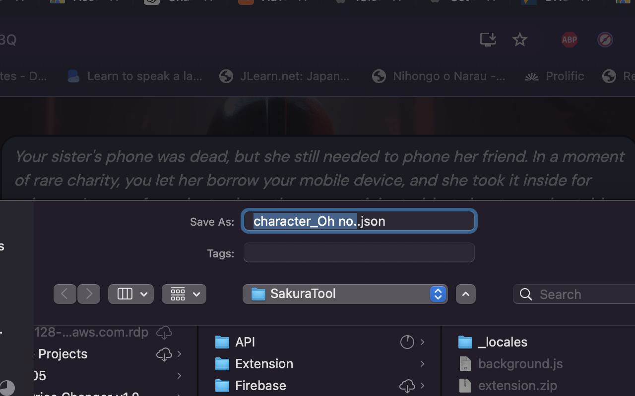Screen dimensions: 635x396
Task: Click the Tags input field
Action: [x=359, y=252]
